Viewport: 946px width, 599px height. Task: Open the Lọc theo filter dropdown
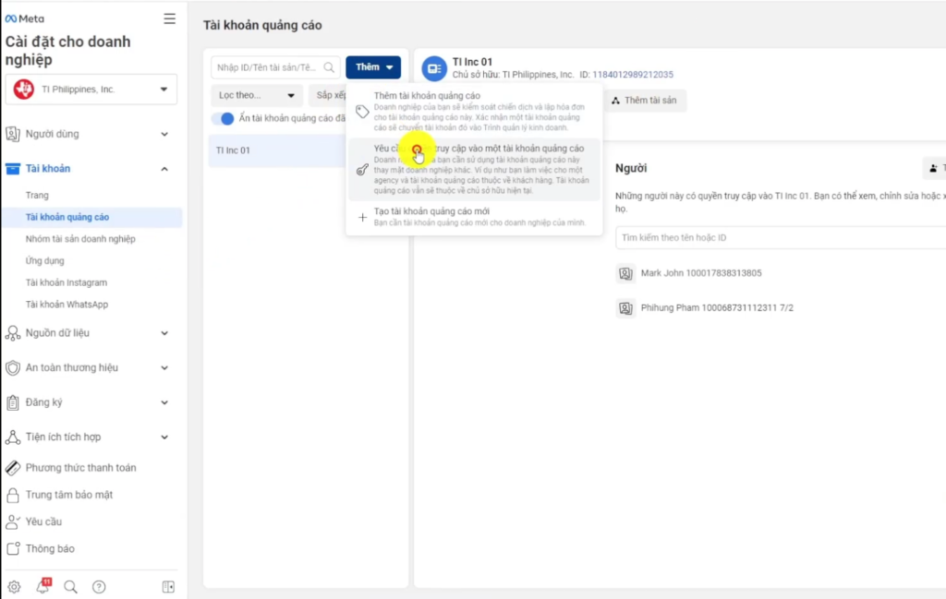pyautogui.click(x=257, y=95)
